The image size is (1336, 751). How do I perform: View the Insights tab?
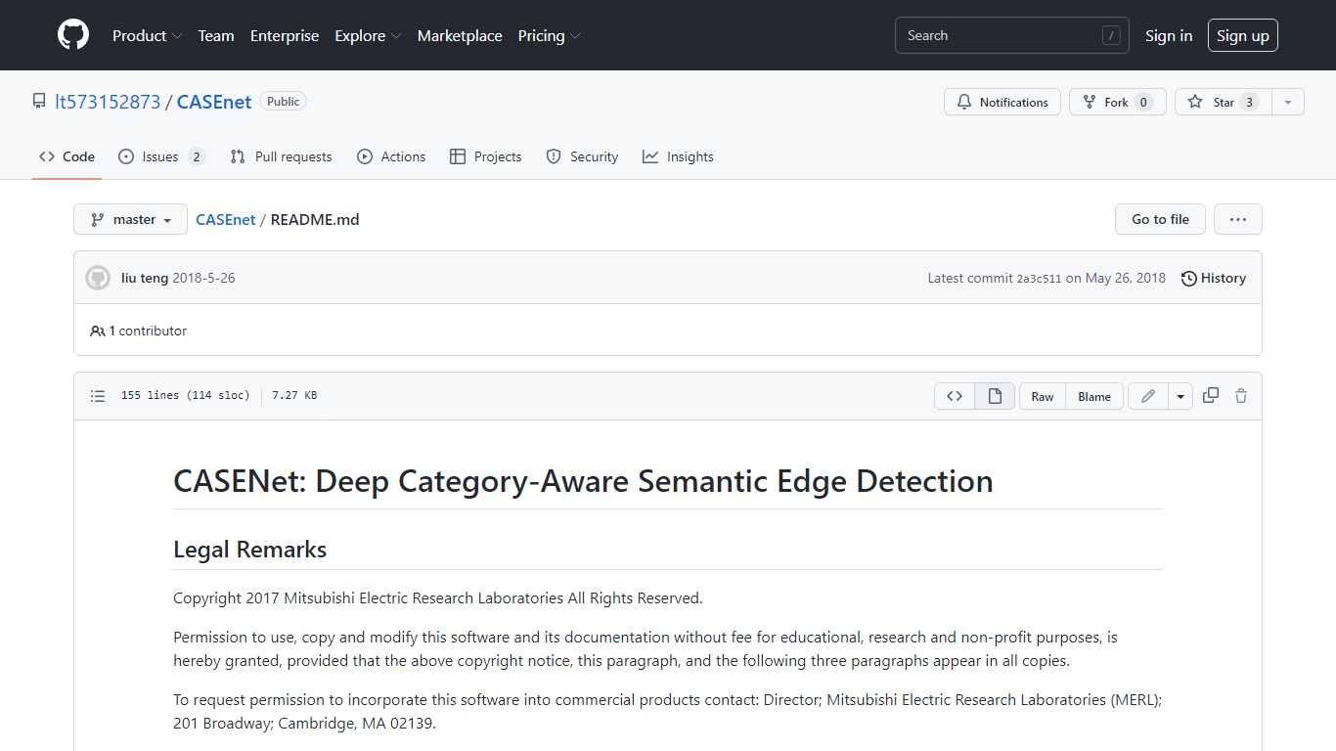(678, 156)
